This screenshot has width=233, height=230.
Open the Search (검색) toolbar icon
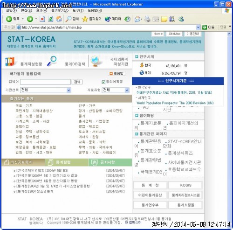[x=68, y=19]
